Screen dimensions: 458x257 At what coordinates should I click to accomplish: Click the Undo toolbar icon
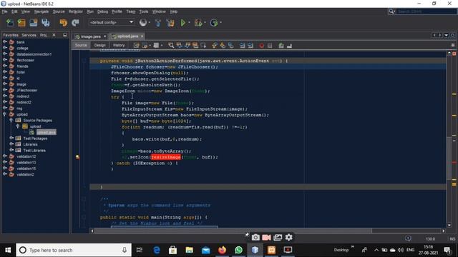63,22
